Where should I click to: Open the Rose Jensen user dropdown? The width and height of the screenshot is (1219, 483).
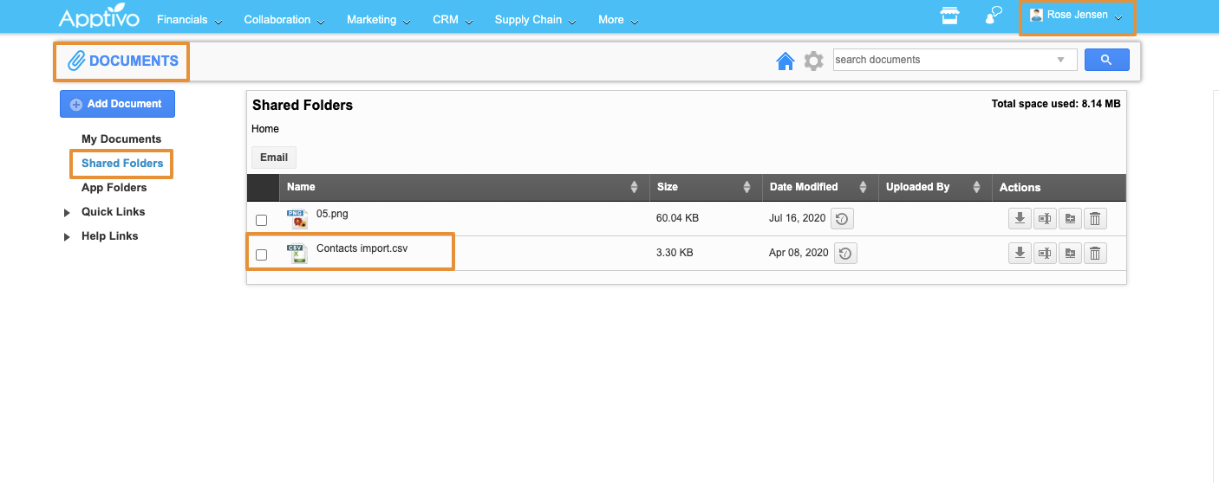pos(1076,16)
